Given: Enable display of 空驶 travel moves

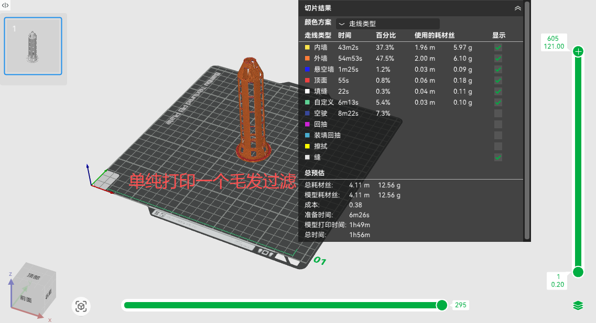Looking at the screenshot, I should [498, 114].
